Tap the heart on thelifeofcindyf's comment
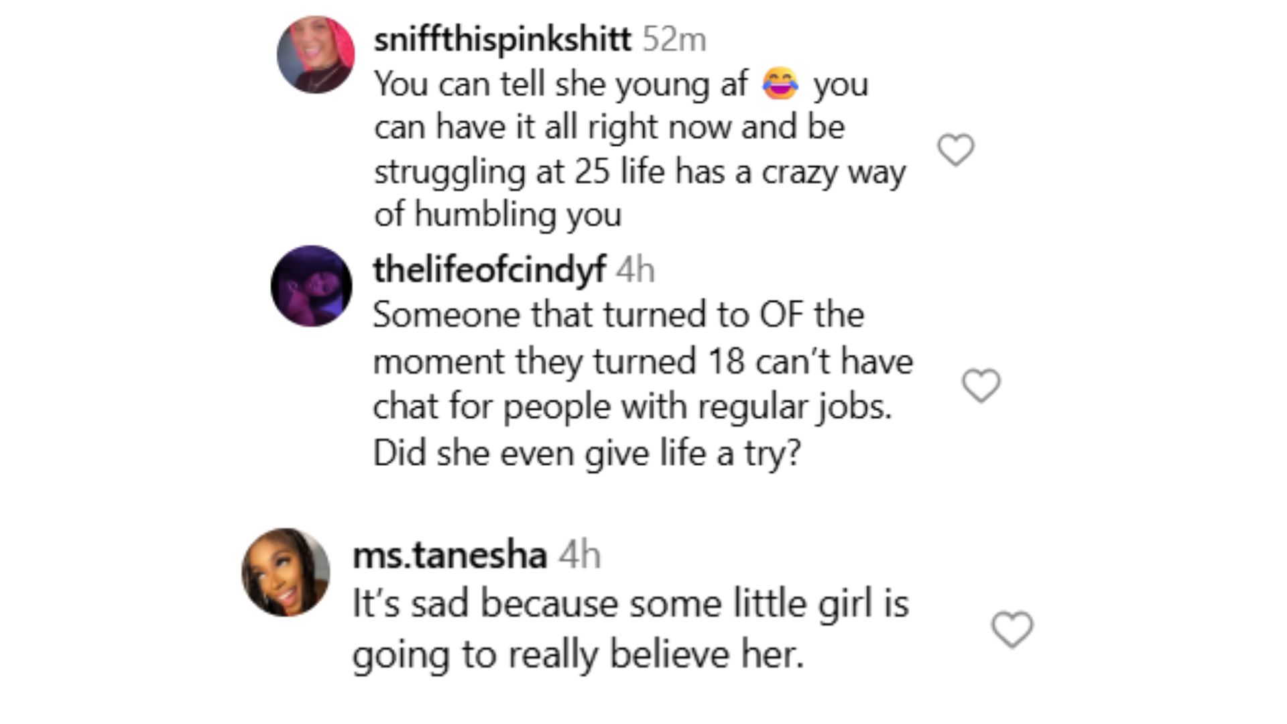The image size is (1287, 724). [981, 385]
